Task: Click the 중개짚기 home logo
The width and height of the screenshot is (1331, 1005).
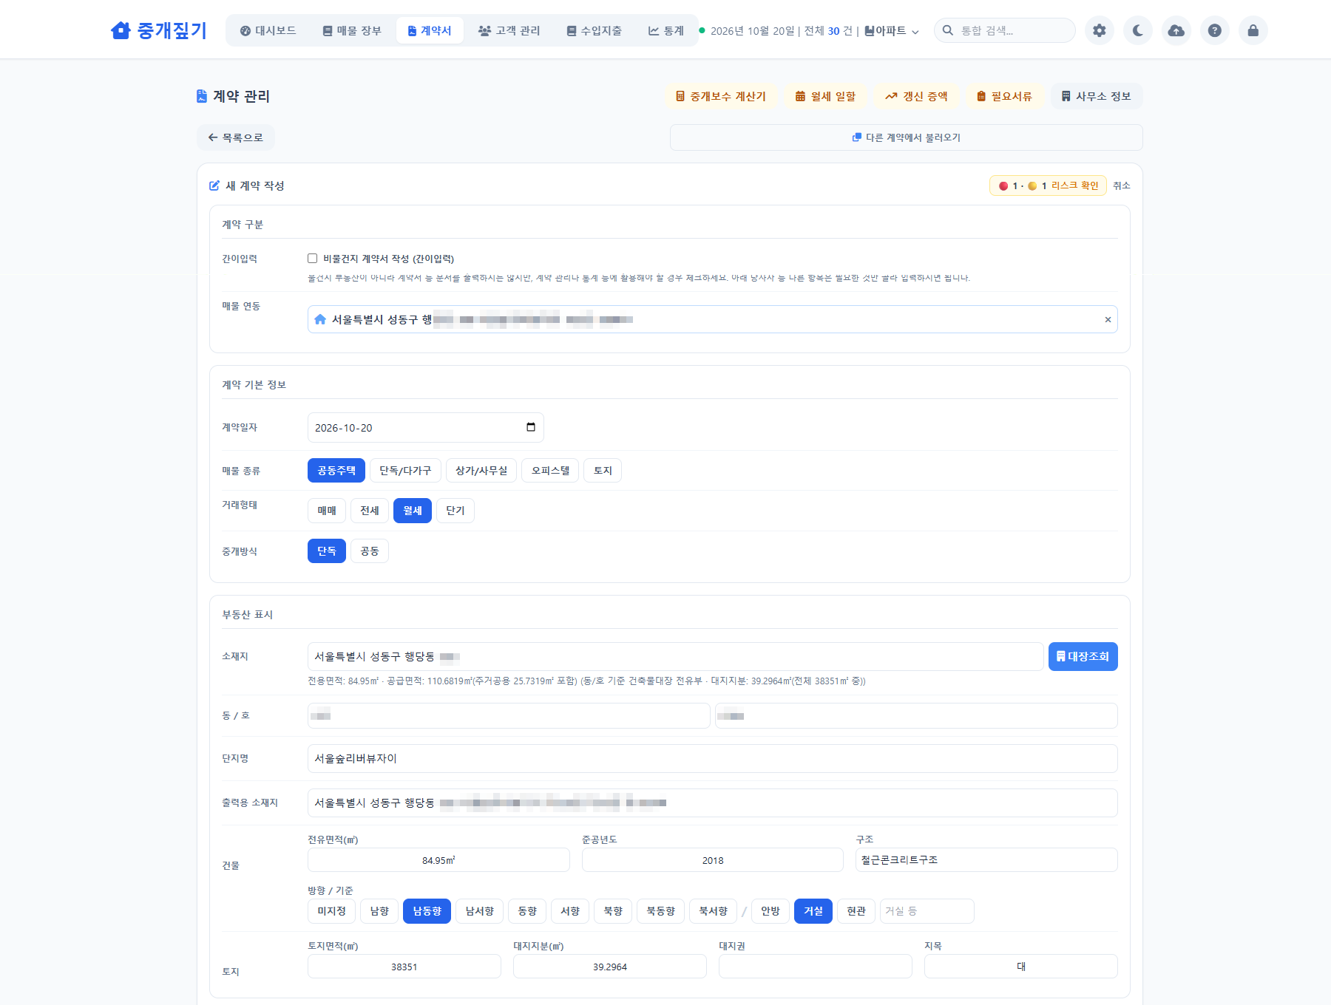Action: point(158,30)
